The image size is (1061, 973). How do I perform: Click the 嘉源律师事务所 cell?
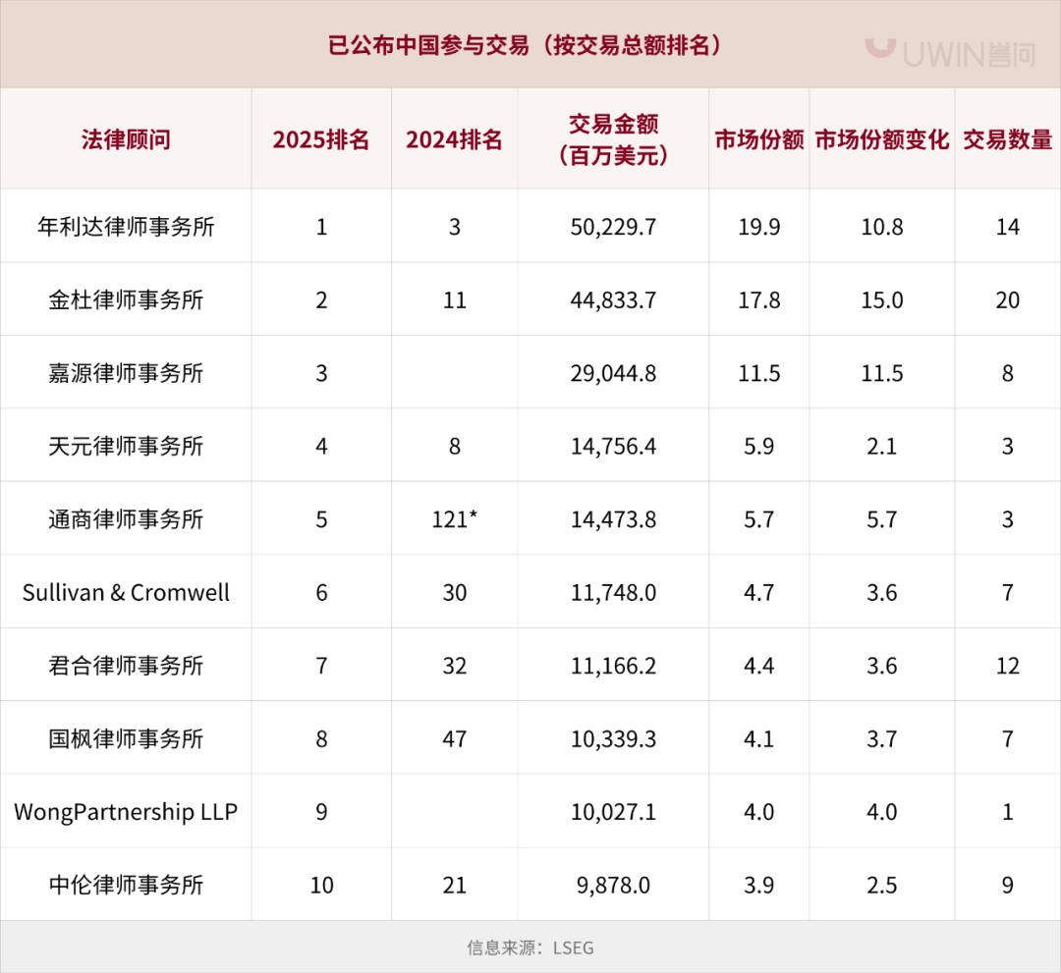tap(126, 373)
